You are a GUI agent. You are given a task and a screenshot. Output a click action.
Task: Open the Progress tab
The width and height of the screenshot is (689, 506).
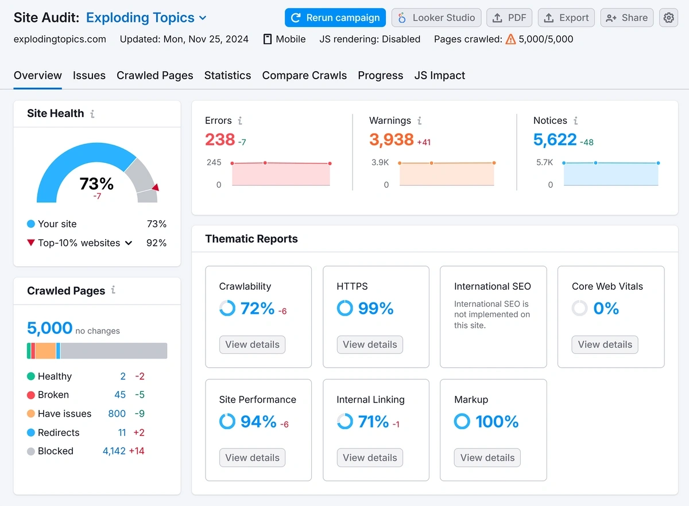tap(381, 75)
